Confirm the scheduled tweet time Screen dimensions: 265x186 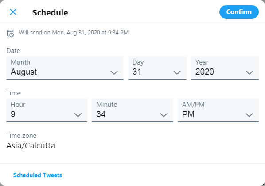tap(239, 12)
